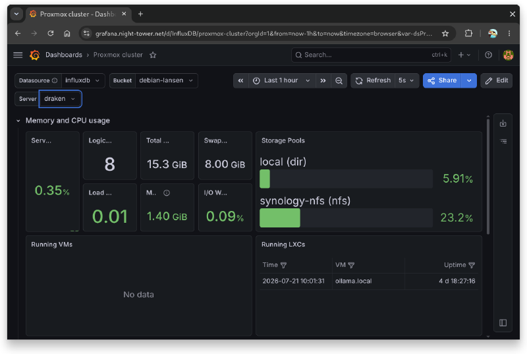Image resolution: width=527 pixels, height=354 pixels.
Task: Open the Bucket debian-lansen dropdown
Action: [167, 80]
